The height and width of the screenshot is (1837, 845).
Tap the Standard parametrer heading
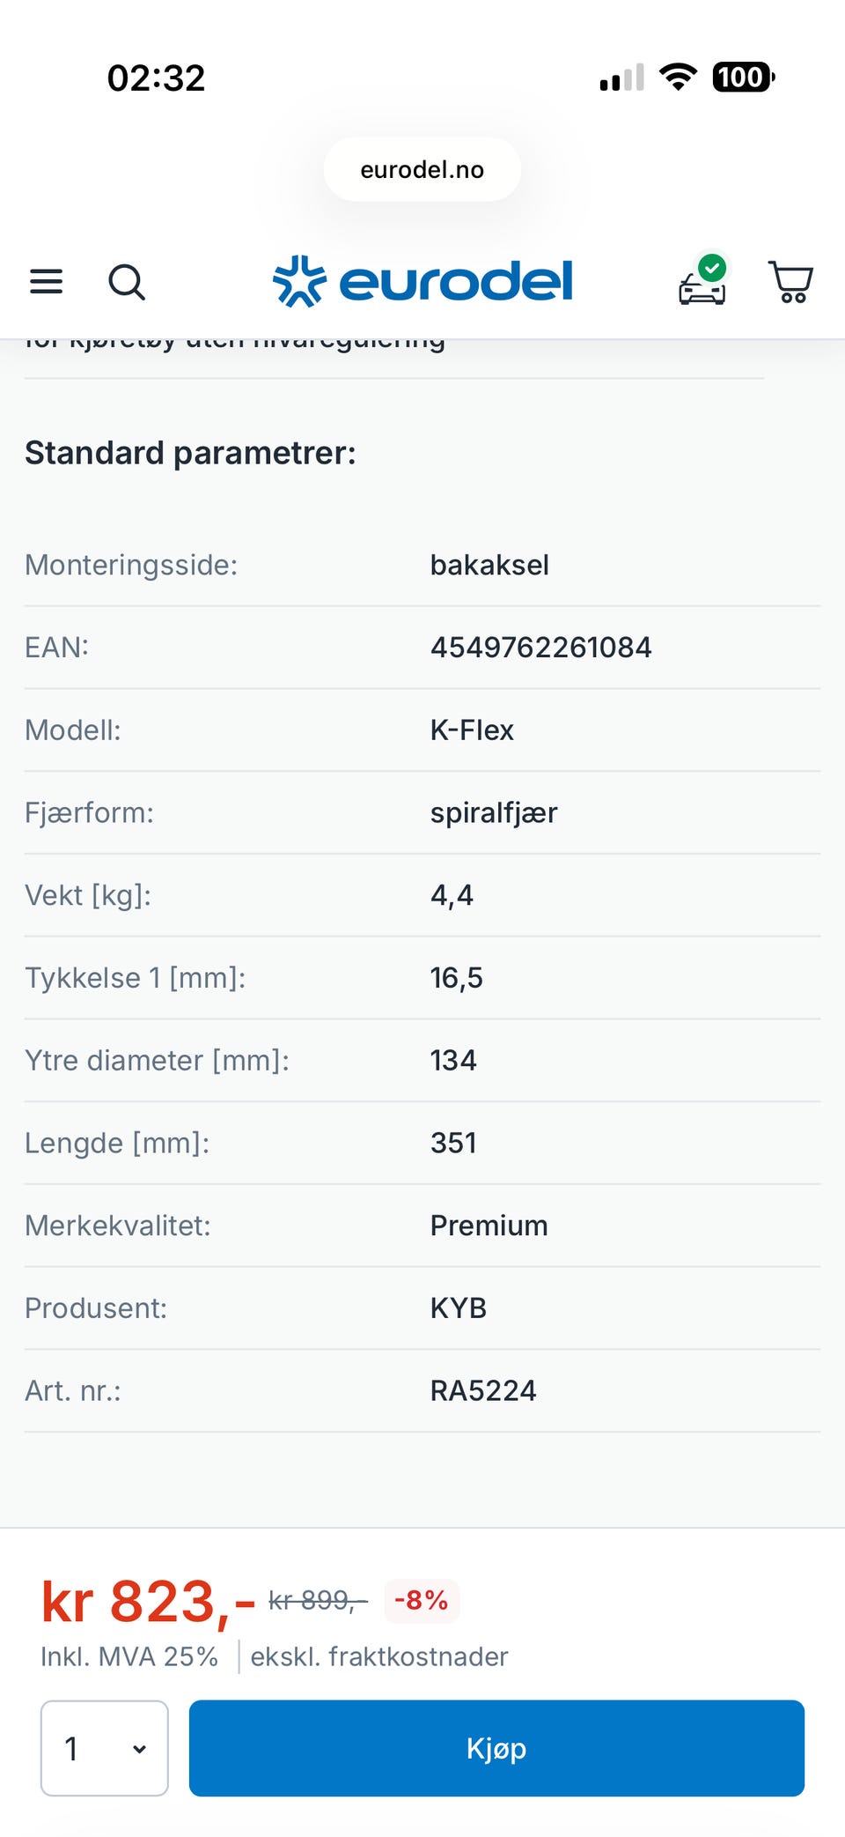(190, 453)
